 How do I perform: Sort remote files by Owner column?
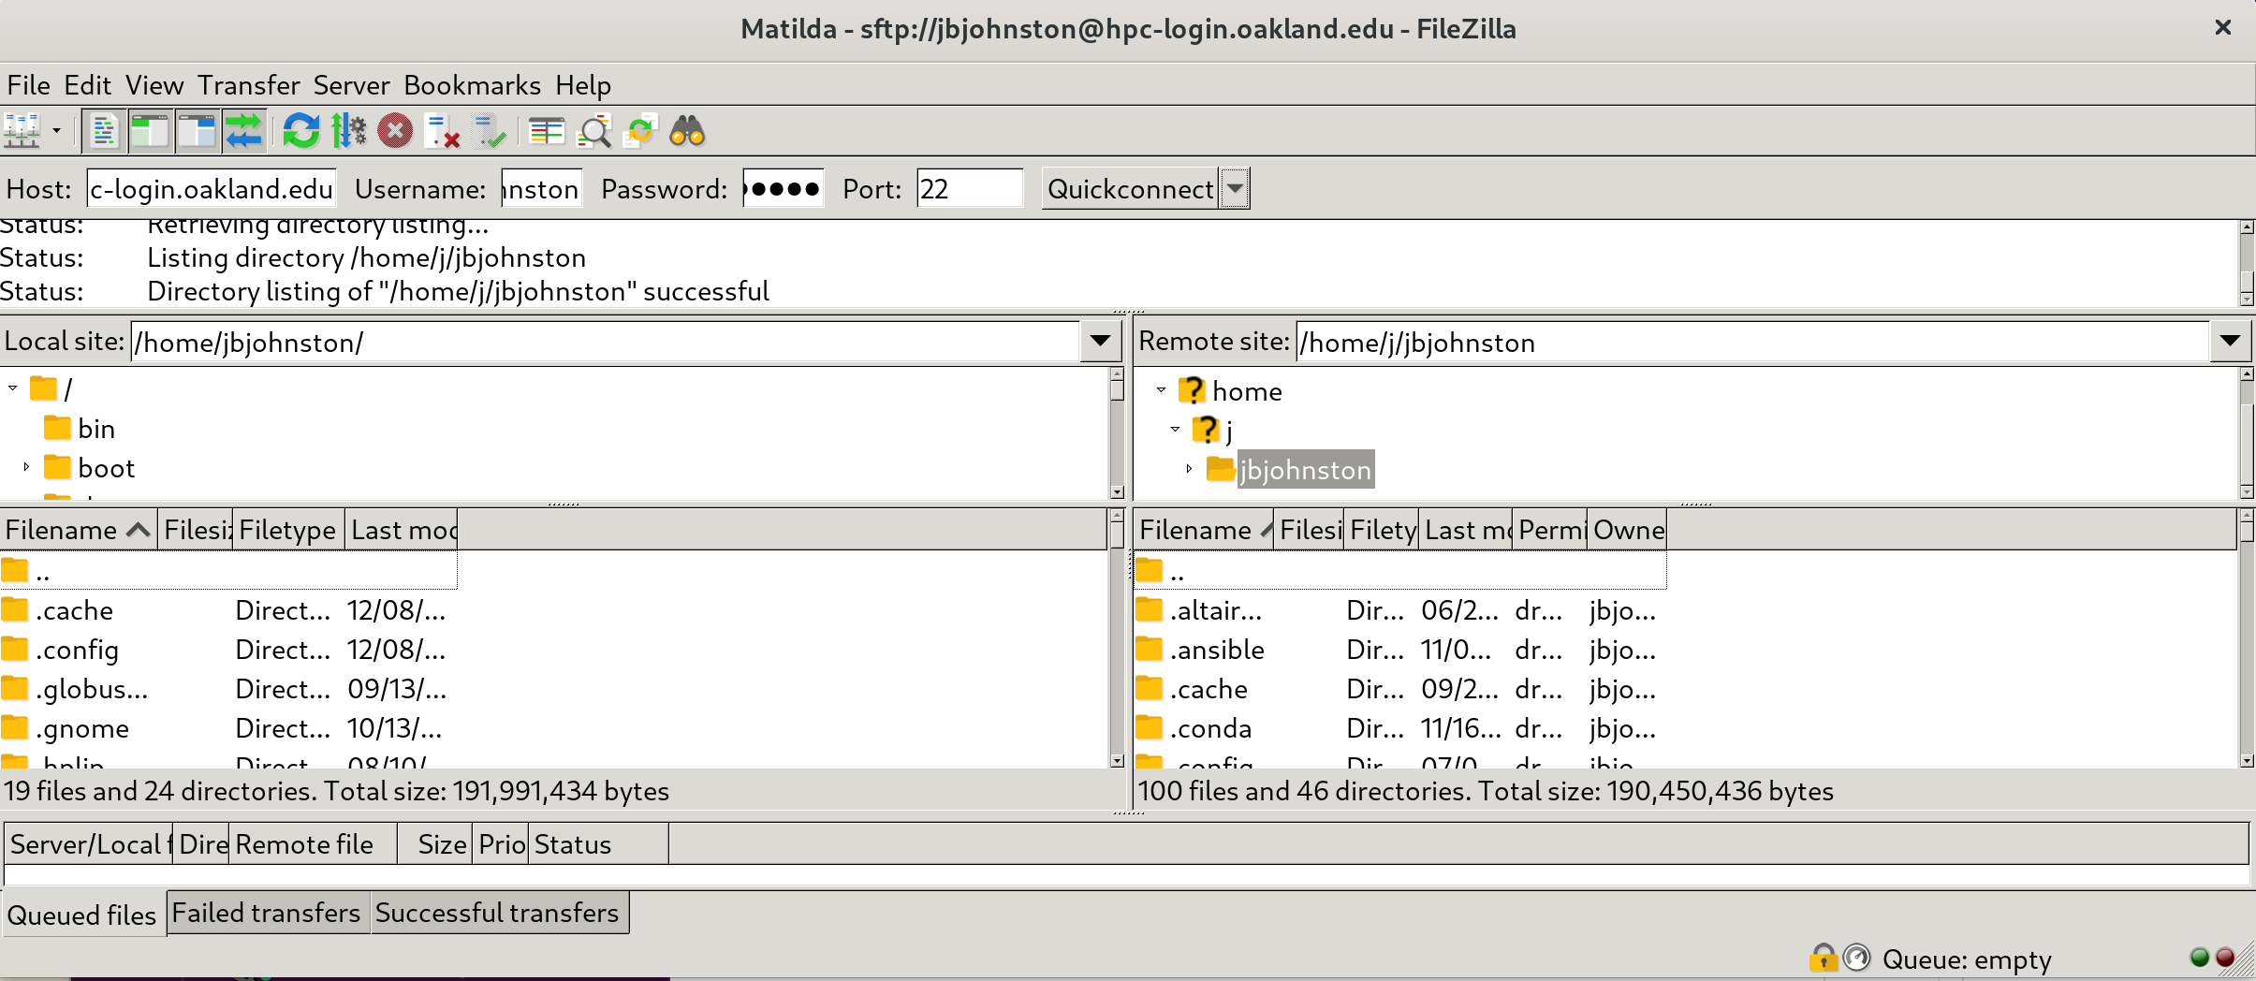point(1628,530)
